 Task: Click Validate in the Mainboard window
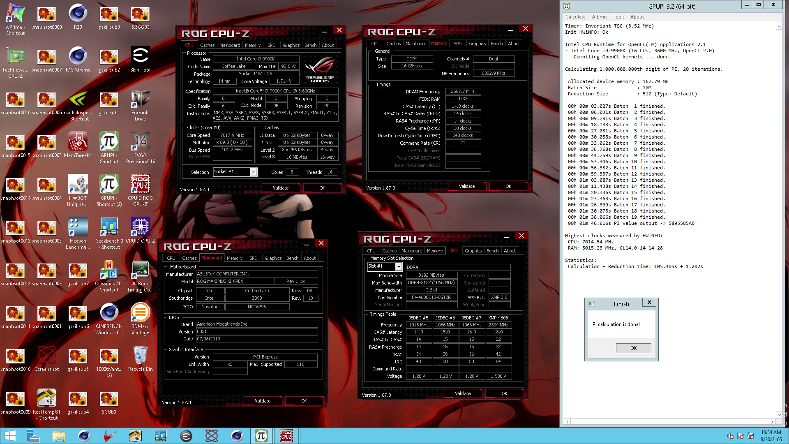[x=263, y=401]
